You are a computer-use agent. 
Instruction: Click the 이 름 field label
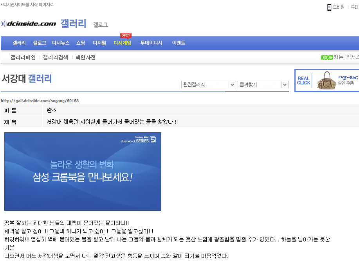point(10,111)
